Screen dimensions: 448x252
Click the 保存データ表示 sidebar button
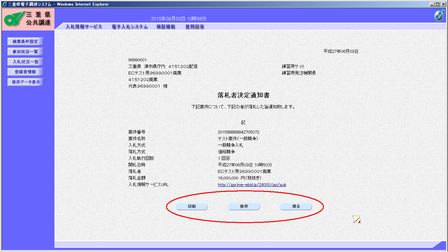[25, 82]
